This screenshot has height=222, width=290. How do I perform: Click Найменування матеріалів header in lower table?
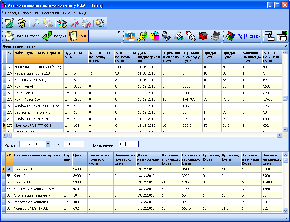[38, 159]
